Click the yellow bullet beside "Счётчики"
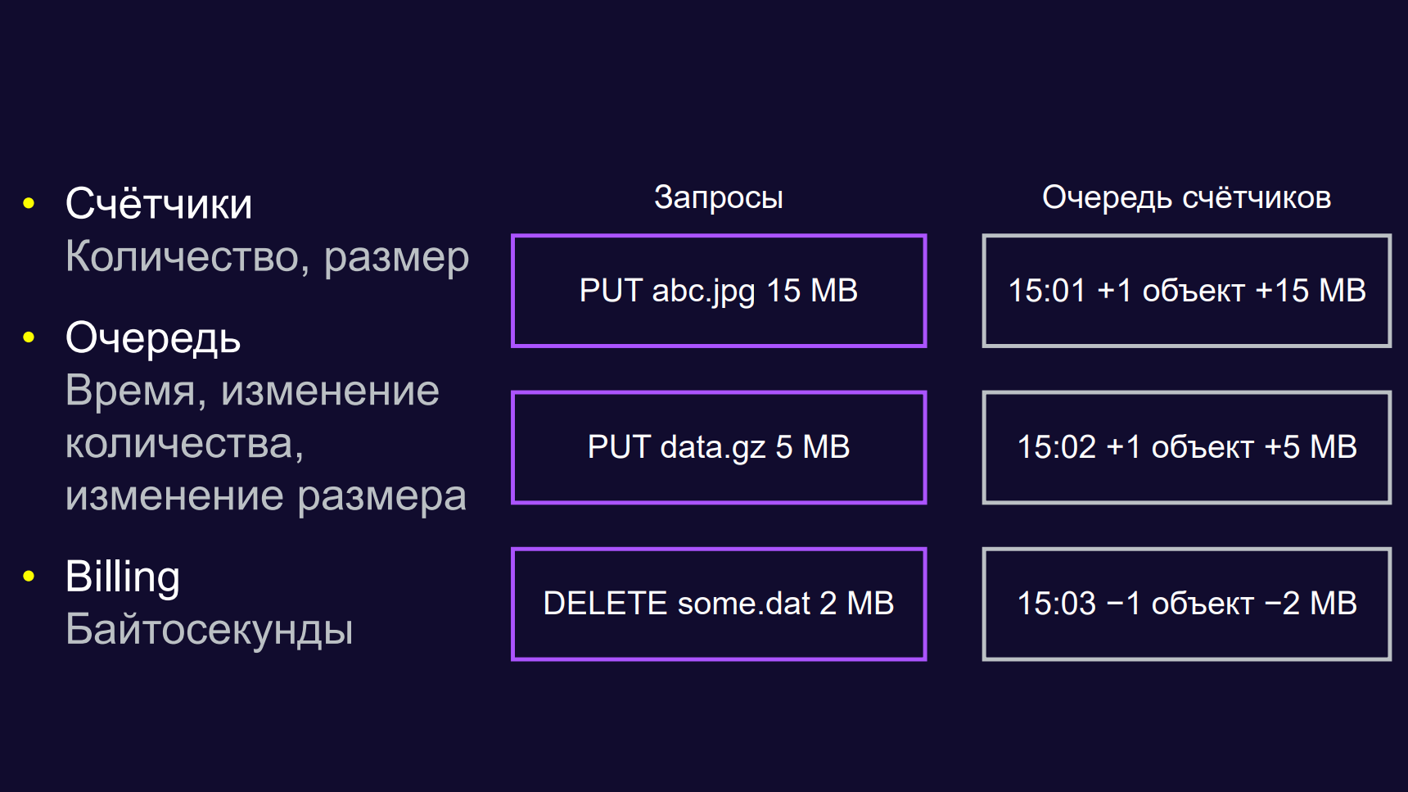The width and height of the screenshot is (1408, 792). coord(29,203)
